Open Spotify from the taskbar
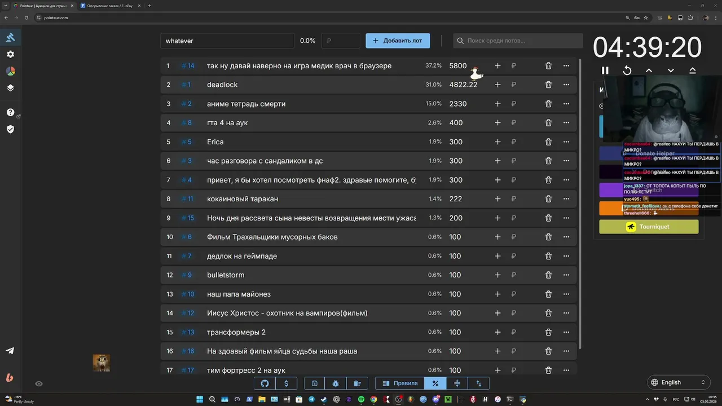The width and height of the screenshot is (722, 406). pos(362,399)
